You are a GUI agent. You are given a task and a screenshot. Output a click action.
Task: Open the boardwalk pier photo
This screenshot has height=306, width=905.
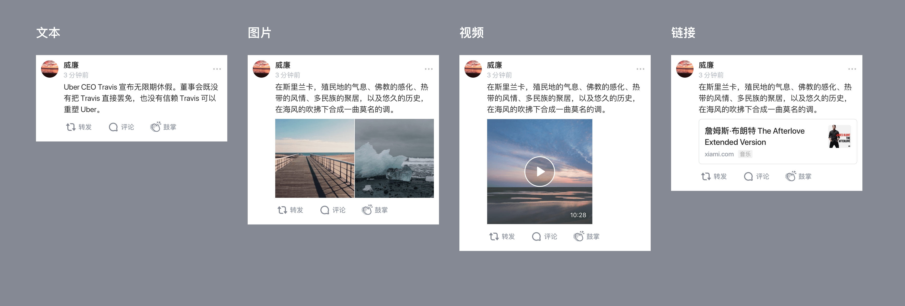(315, 158)
